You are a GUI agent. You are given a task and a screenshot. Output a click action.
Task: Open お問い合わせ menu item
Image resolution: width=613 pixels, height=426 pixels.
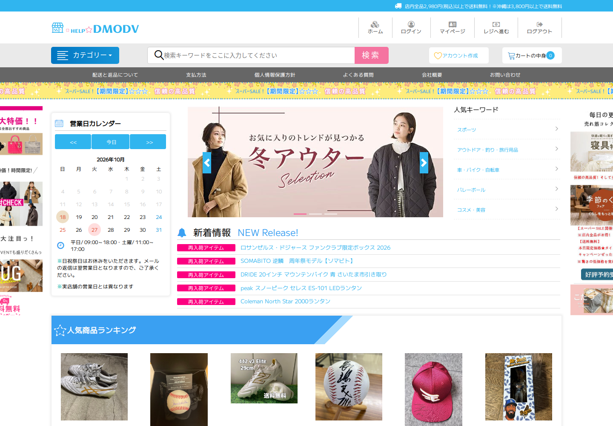click(x=505, y=75)
